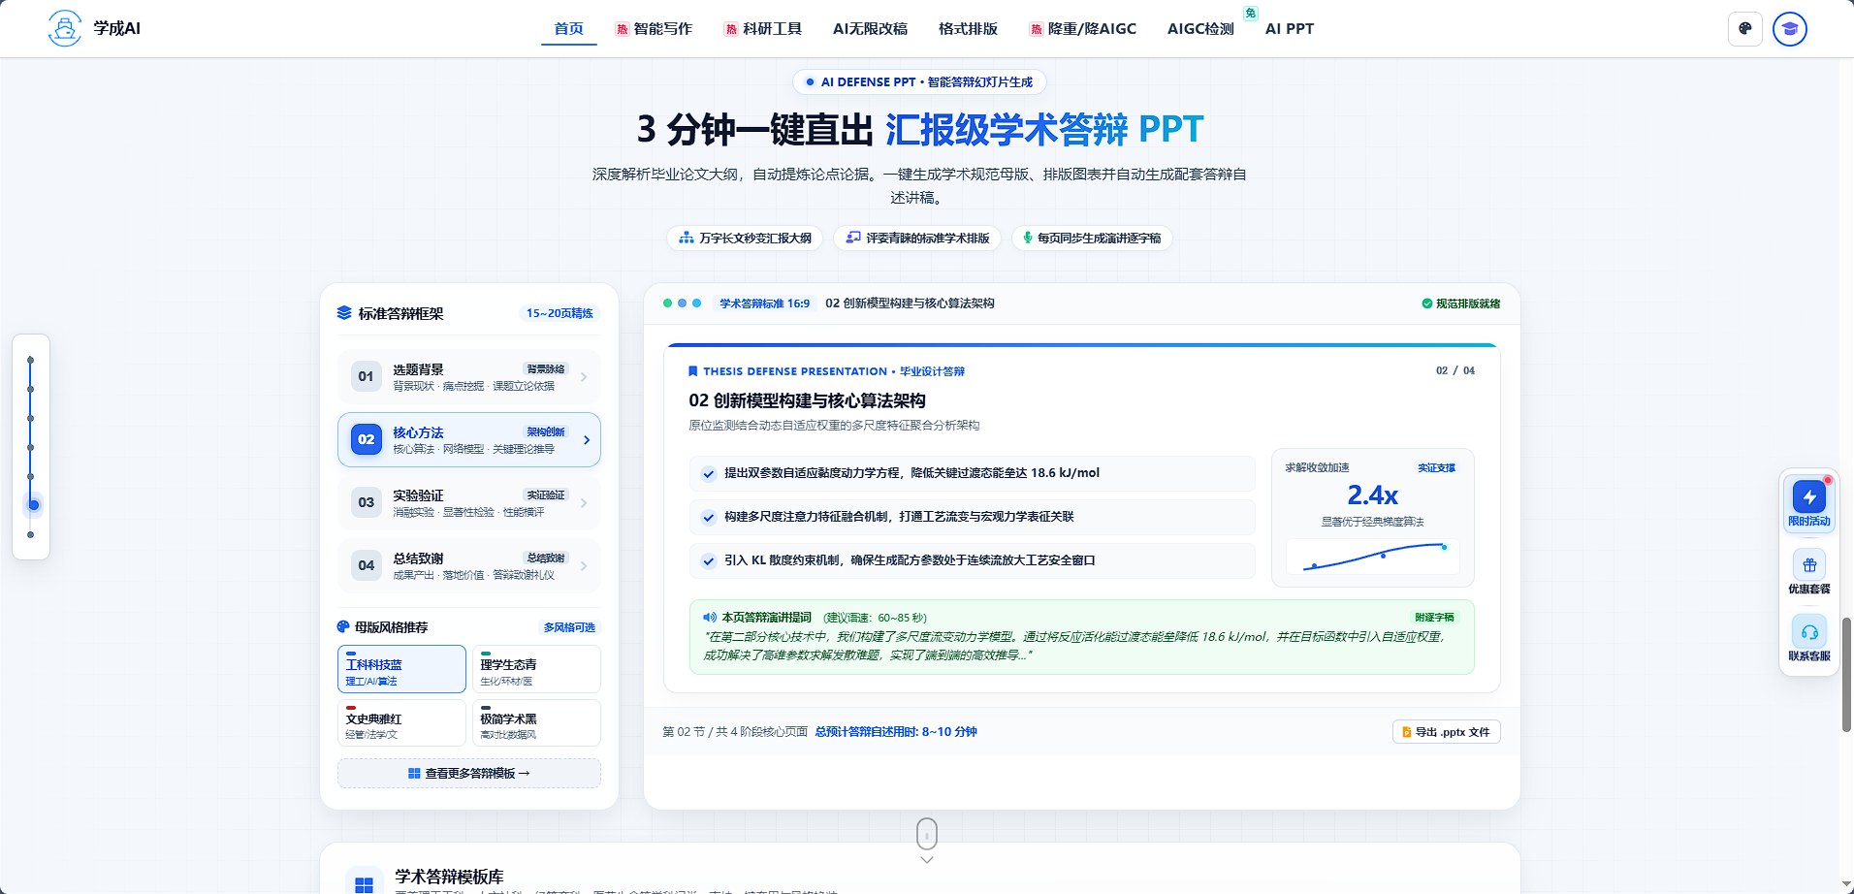Select the 文史典雅红 template style
The image size is (1854, 894).
[x=401, y=722]
